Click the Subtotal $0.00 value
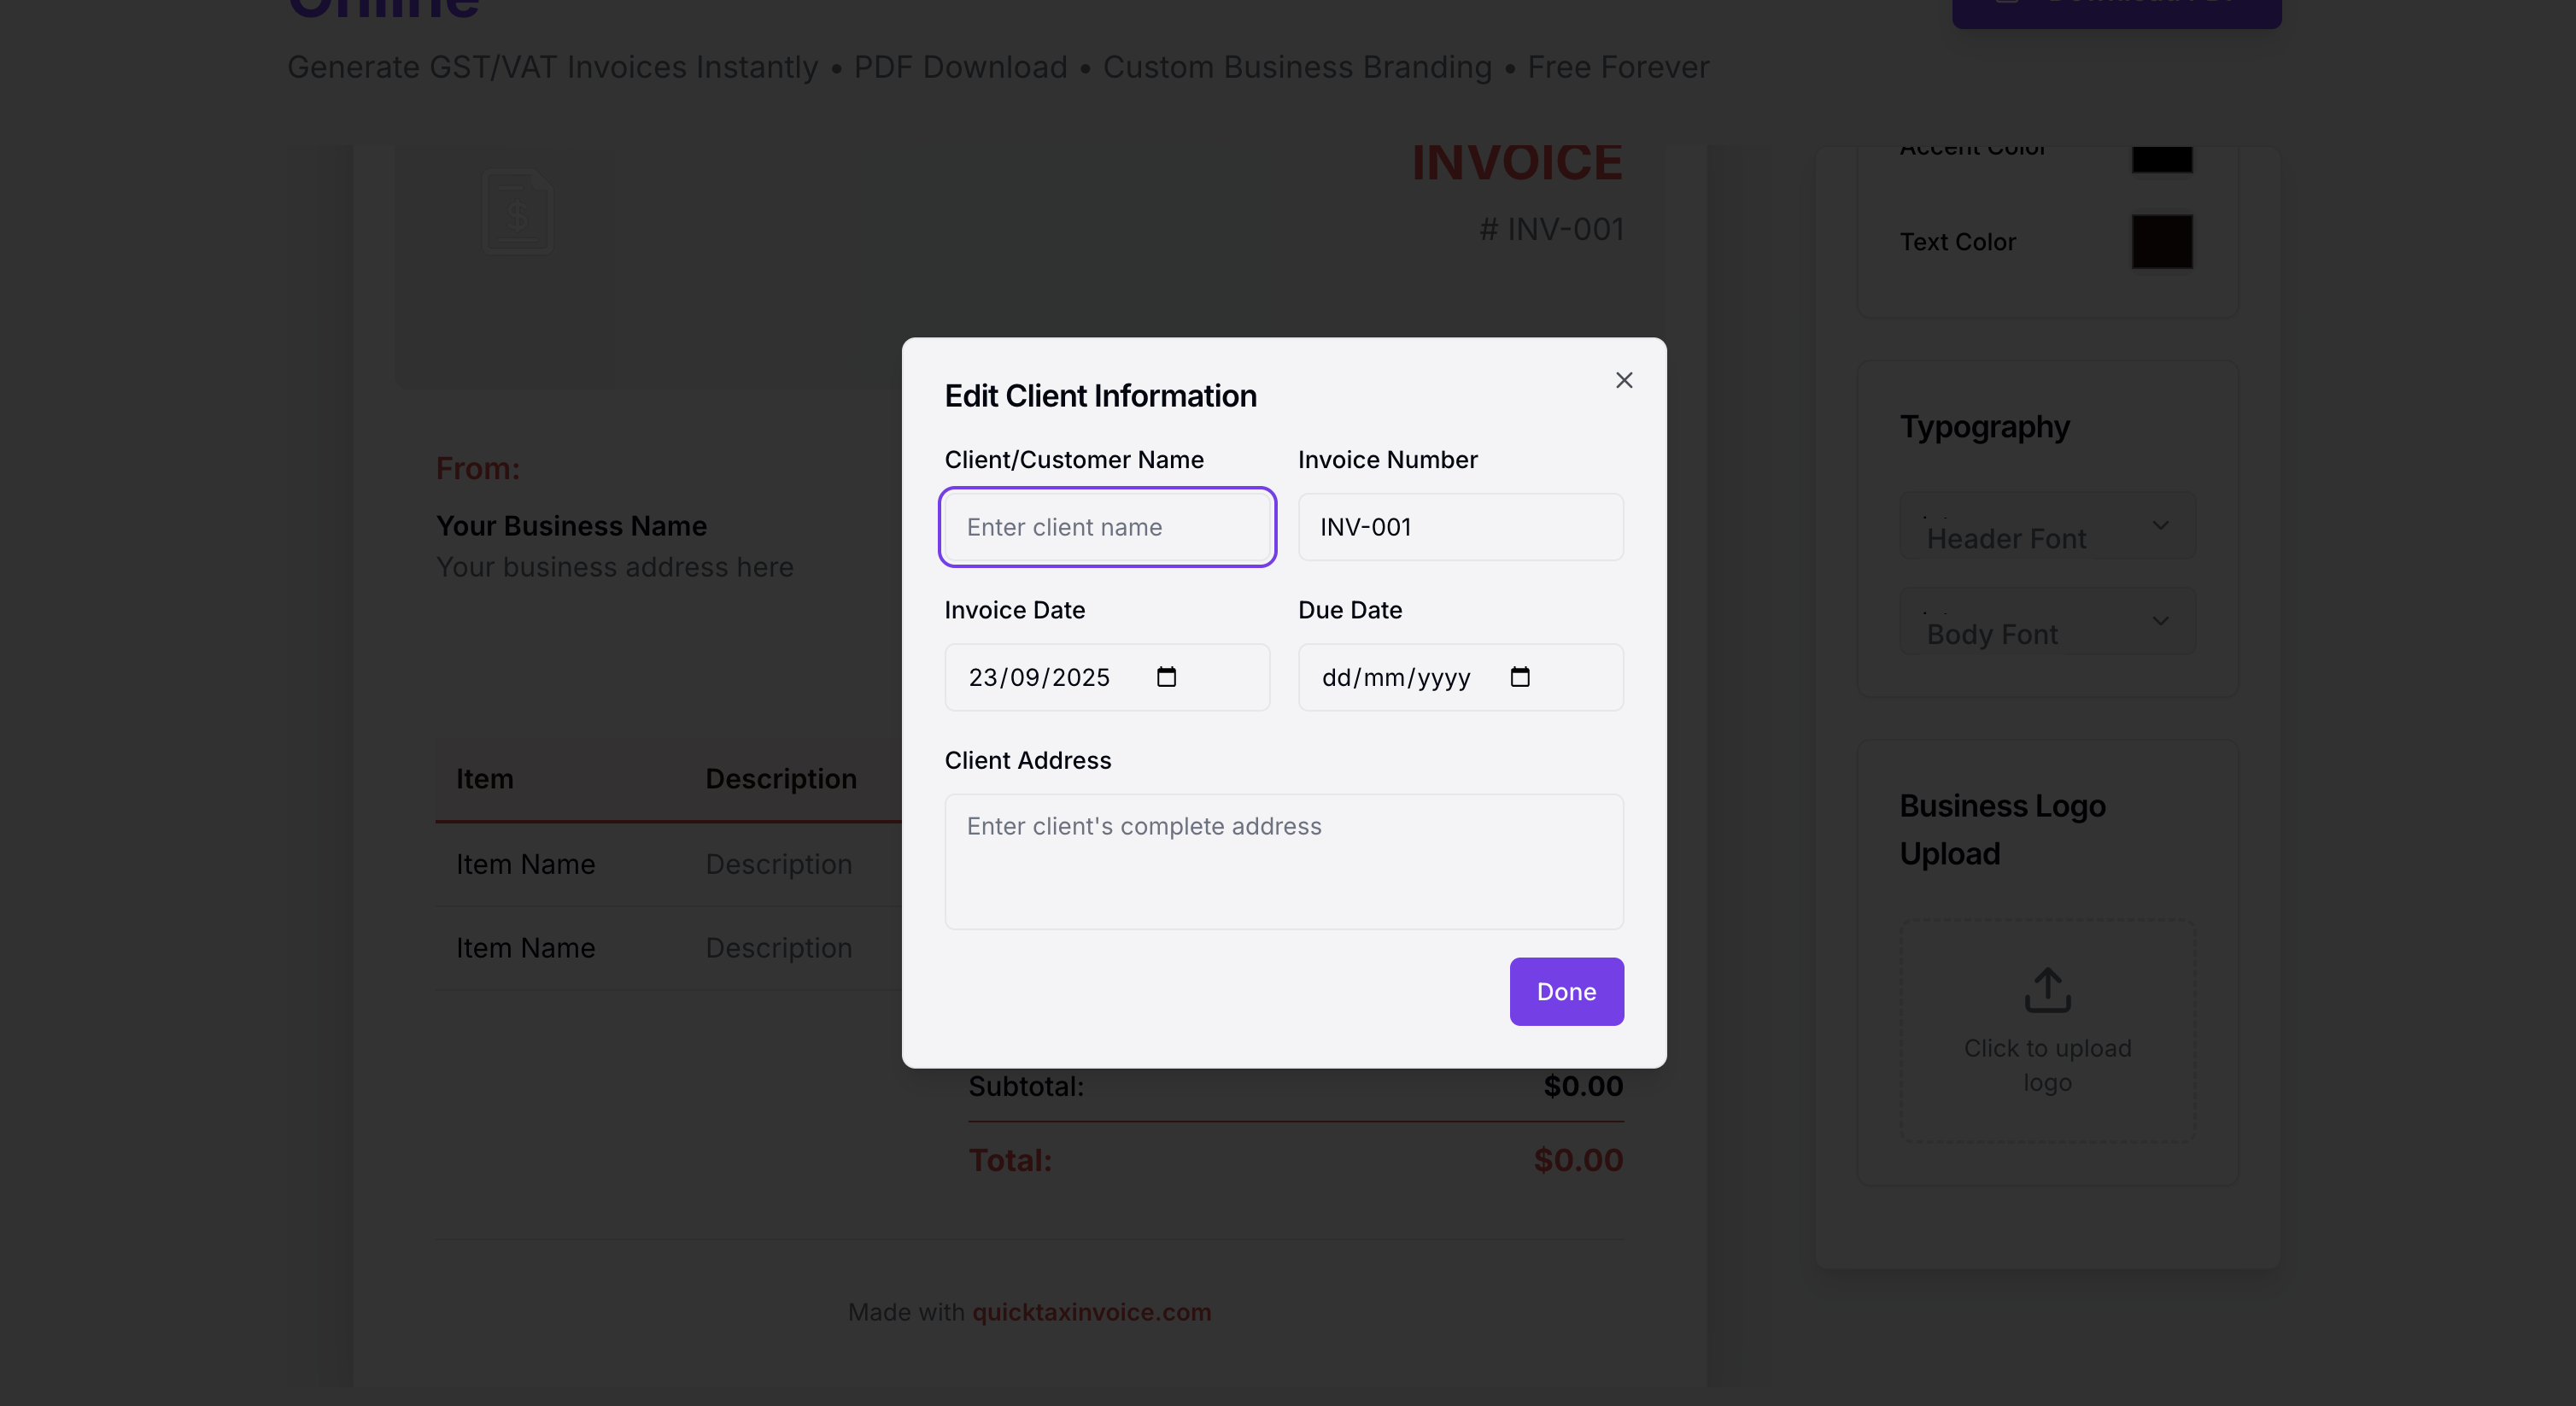 [x=1583, y=1086]
